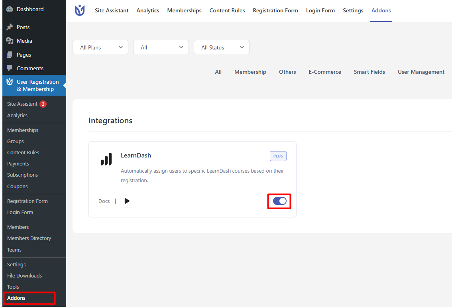
Task: Click the Comments speech bubble icon
Action: 10,68
